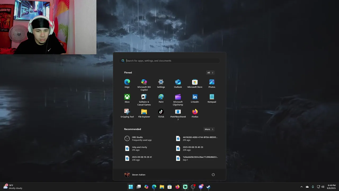339x191 pixels.
Task: Open the weather widget showing 78°F
Action: point(13,187)
